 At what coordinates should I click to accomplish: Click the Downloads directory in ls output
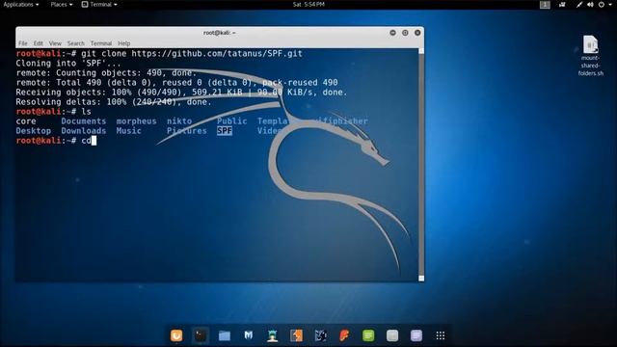pos(84,131)
